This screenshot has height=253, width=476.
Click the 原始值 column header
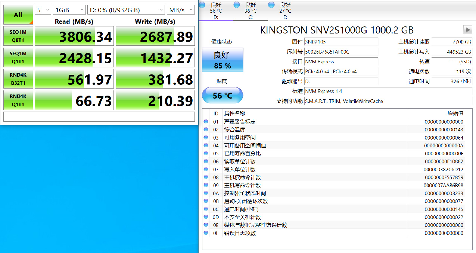point(455,113)
